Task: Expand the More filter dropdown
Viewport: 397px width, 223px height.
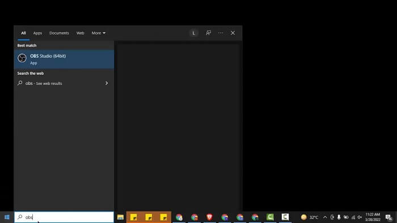Action: tap(99, 33)
